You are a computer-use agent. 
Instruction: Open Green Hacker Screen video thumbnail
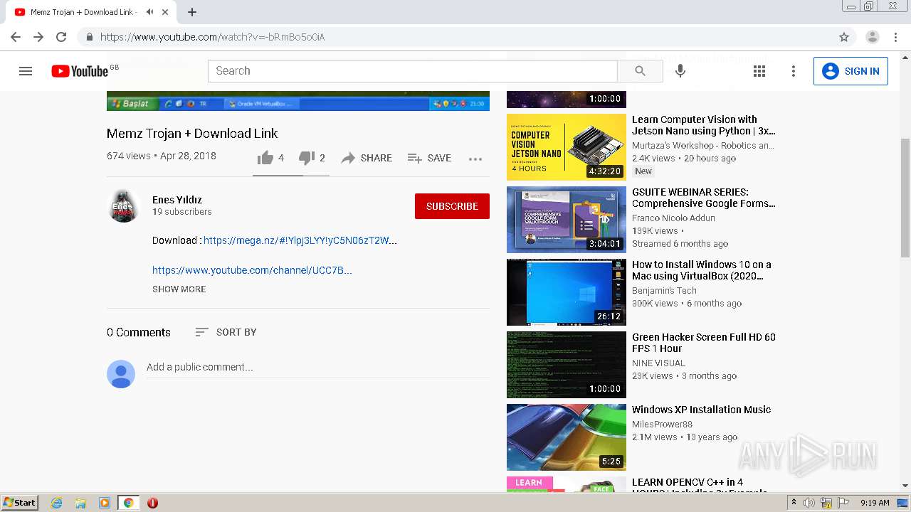tap(567, 365)
